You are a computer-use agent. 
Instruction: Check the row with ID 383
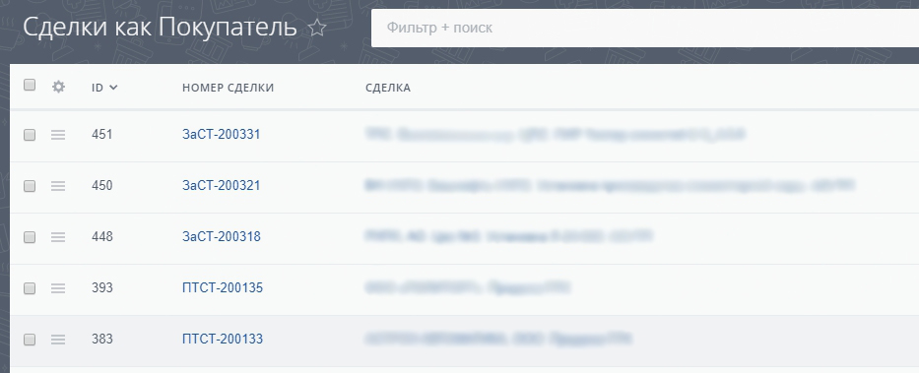pos(30,340)
